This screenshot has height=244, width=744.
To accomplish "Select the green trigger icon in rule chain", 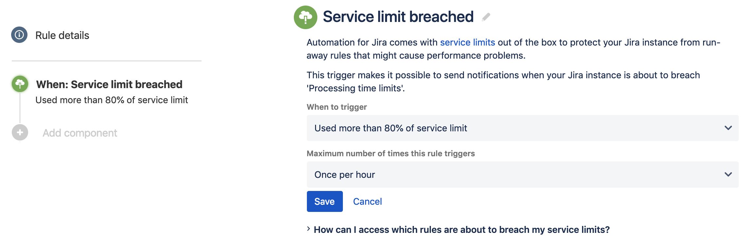I will [x=20, y=84].
